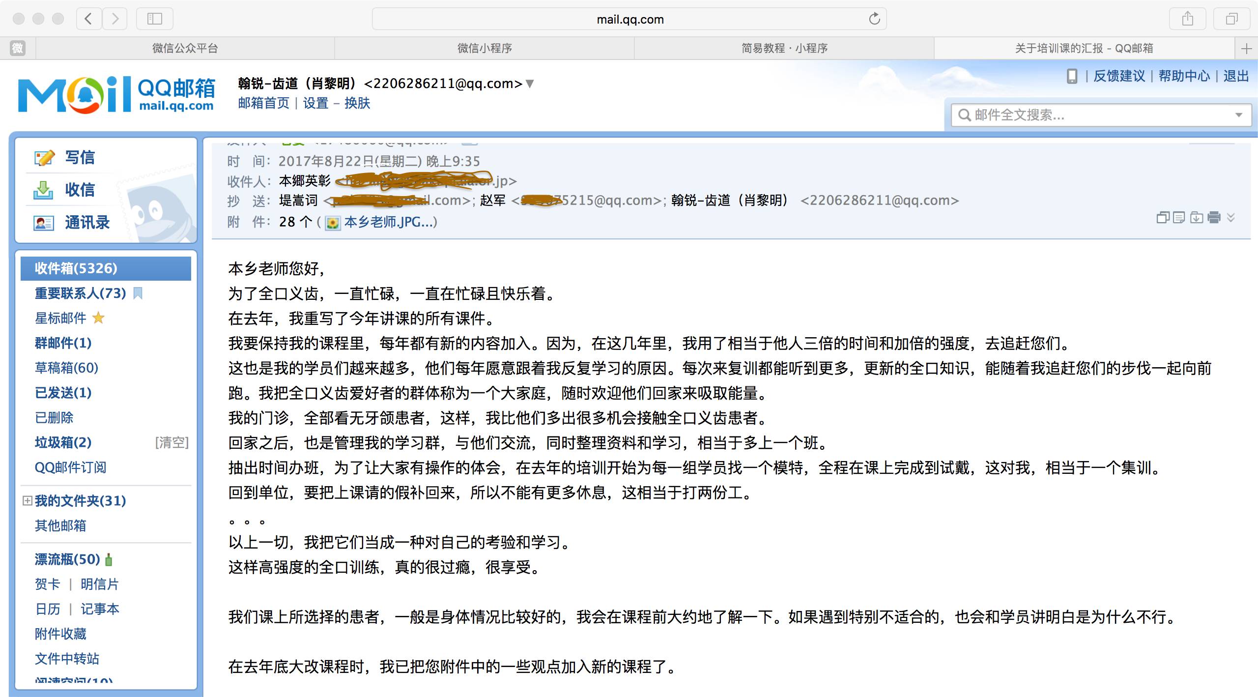The width and height of the screenshot is (1258, 697).
Task: Go forward with Safari forward arrow
Action: pos(115,19)
